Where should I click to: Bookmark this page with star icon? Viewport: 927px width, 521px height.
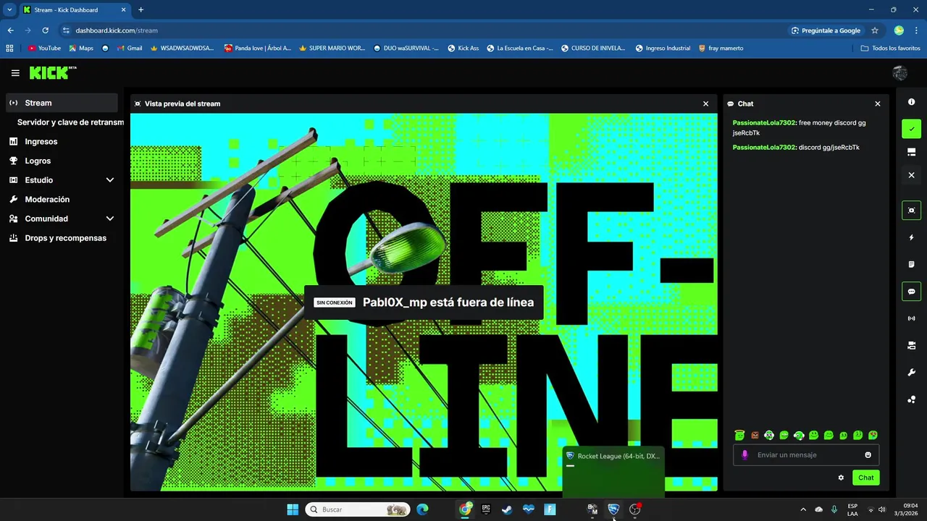875,30
